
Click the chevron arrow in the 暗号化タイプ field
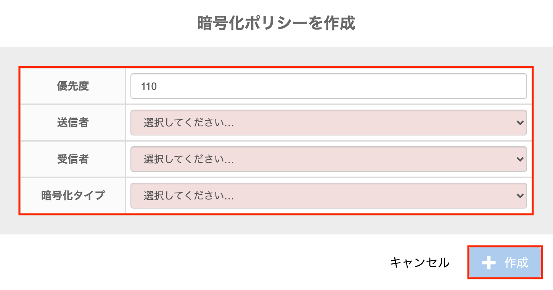pyautogui.click(x=519, y=196)
